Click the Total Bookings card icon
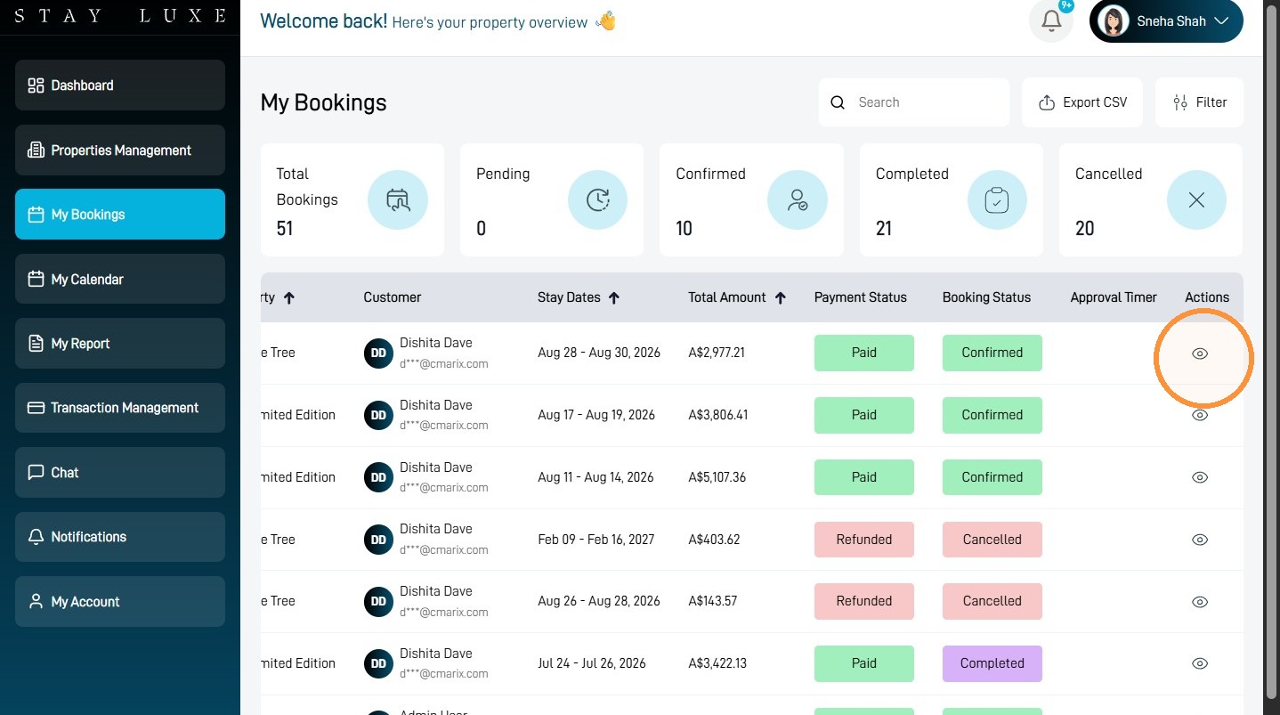This screenshot has height=715, width=1280. click(397, 200)
